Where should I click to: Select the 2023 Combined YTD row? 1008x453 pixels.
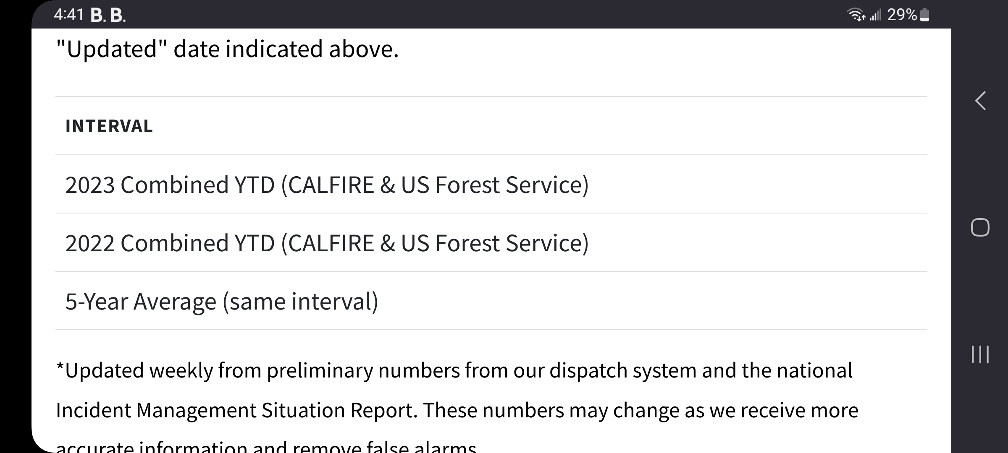pos(491,184)
